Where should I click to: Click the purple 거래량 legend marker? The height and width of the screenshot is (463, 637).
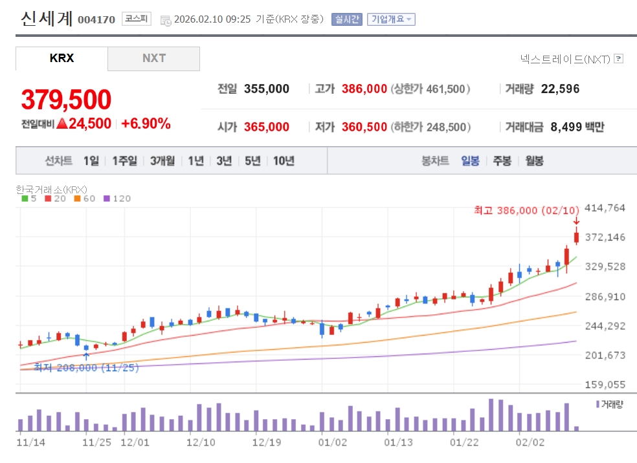(x=597, y=404)
